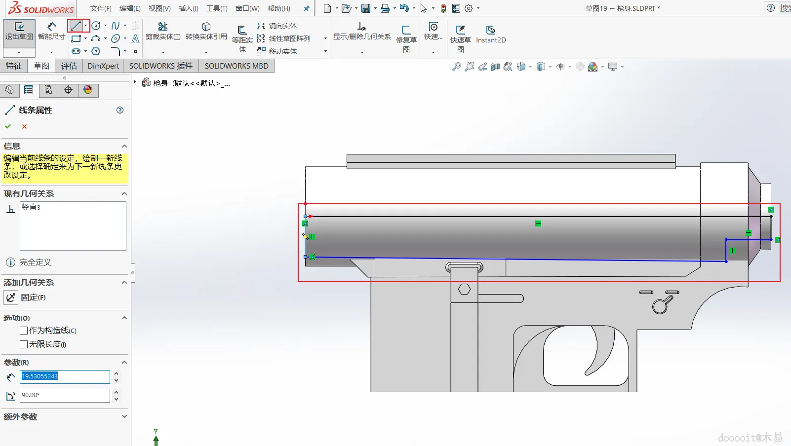Viewport: 791px width, 446px height.
Task: Collapse the 现有几何关系 existing relations section
Action: point(124,194)
